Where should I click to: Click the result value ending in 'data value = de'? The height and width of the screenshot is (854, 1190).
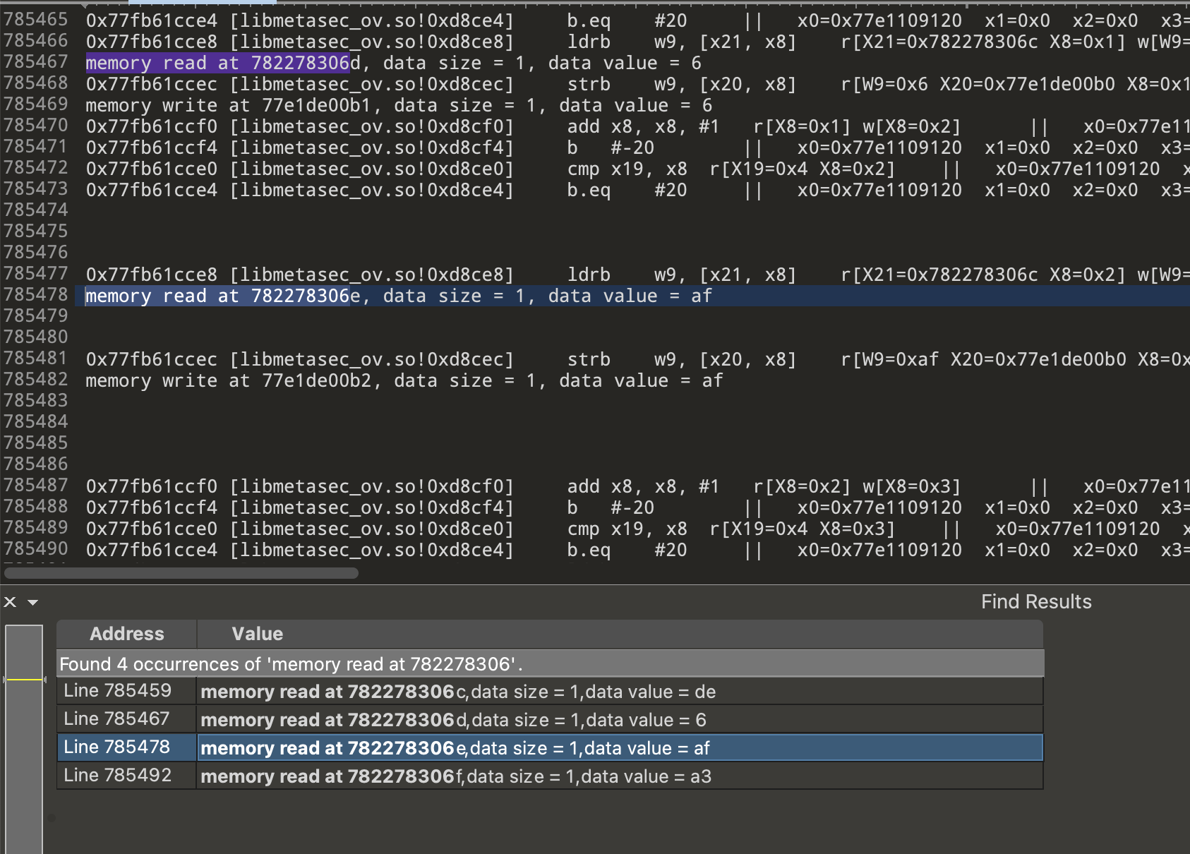tap(458, 692)
